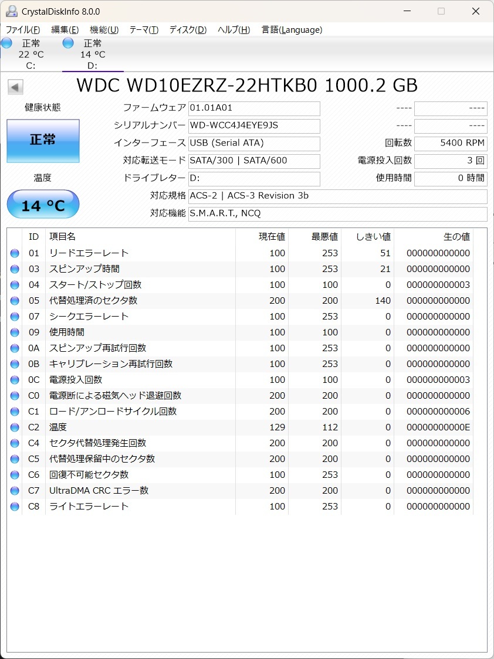
Task: Click the interface field USB (Serial ATA)
Action: click(254, 144)
